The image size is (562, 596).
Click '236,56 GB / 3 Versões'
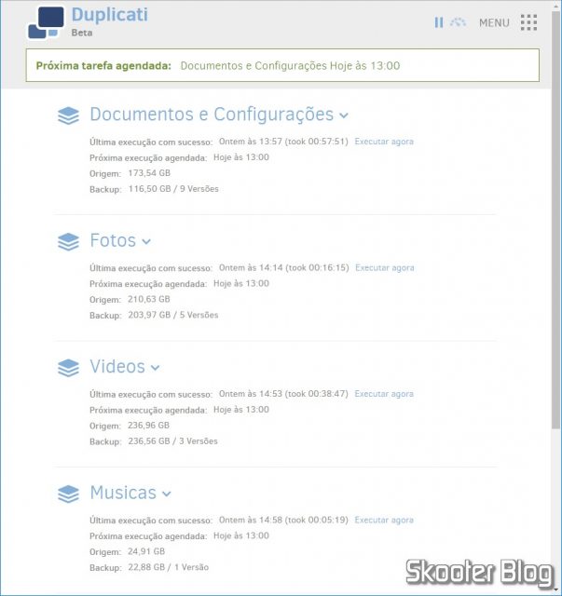(x=172, y=441)
